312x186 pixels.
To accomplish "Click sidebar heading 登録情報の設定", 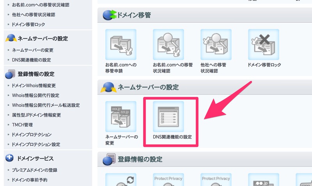I will 36,74.
